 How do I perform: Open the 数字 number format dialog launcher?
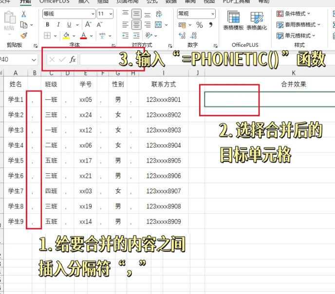[216, 46]
